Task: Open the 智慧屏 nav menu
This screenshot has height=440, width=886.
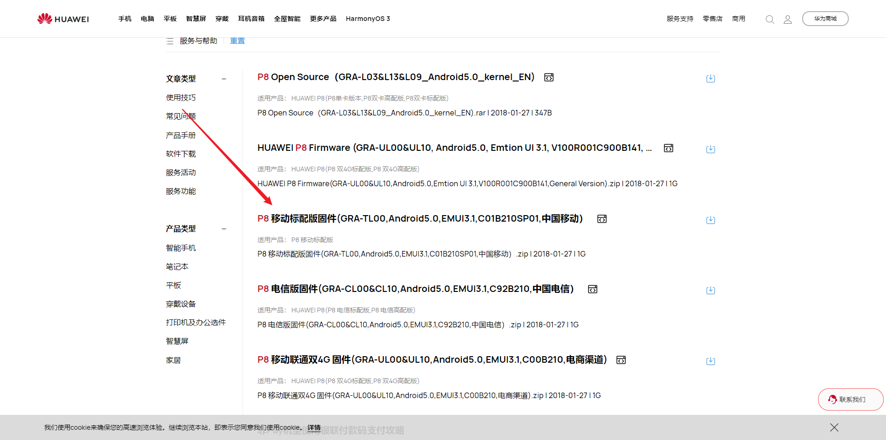Action: (196, 19)
